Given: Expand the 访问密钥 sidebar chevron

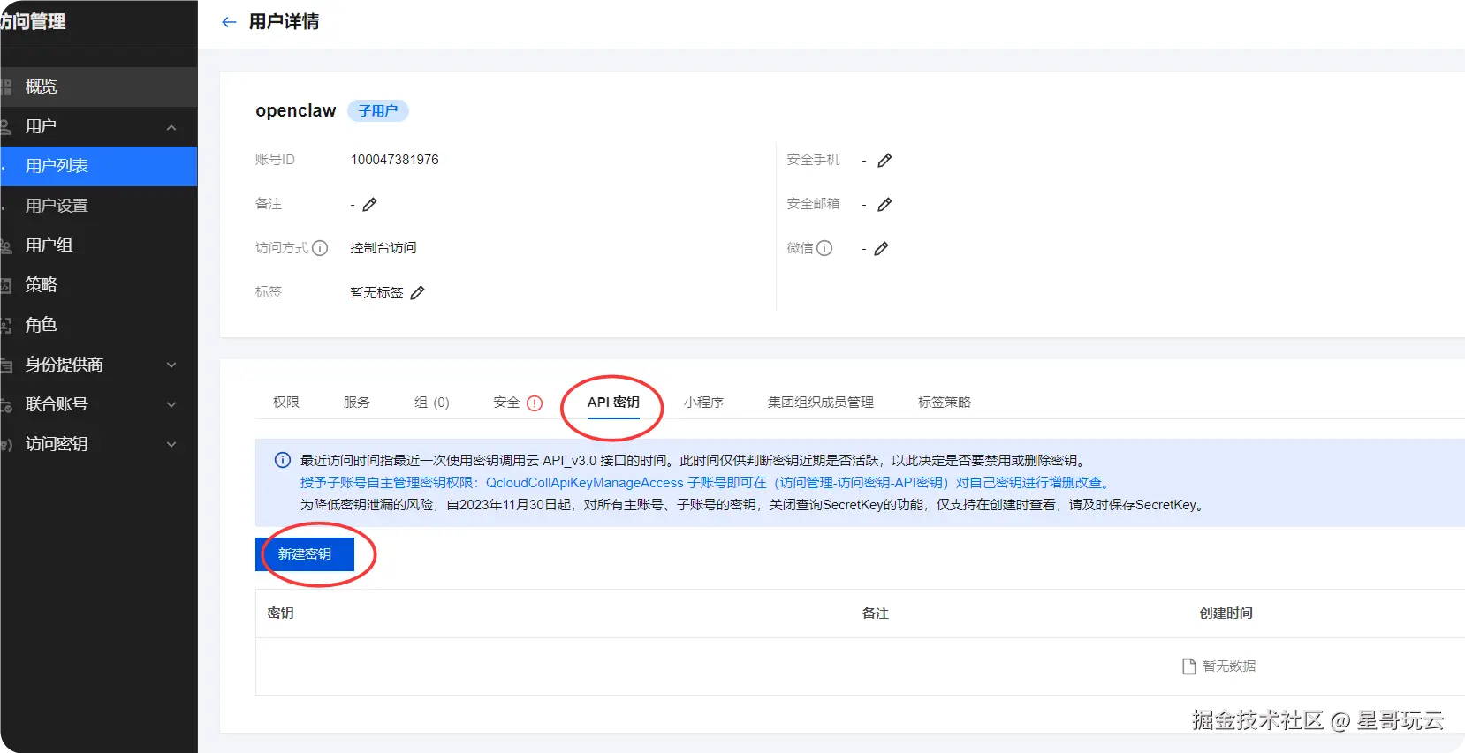Looking at the screenshot, I should [x=171, y=444].
